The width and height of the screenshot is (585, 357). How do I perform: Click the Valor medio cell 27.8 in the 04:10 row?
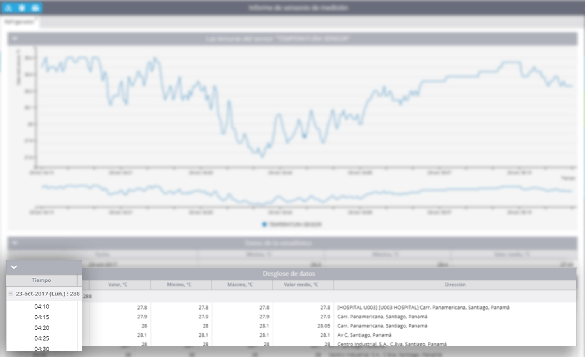[325, 308]
